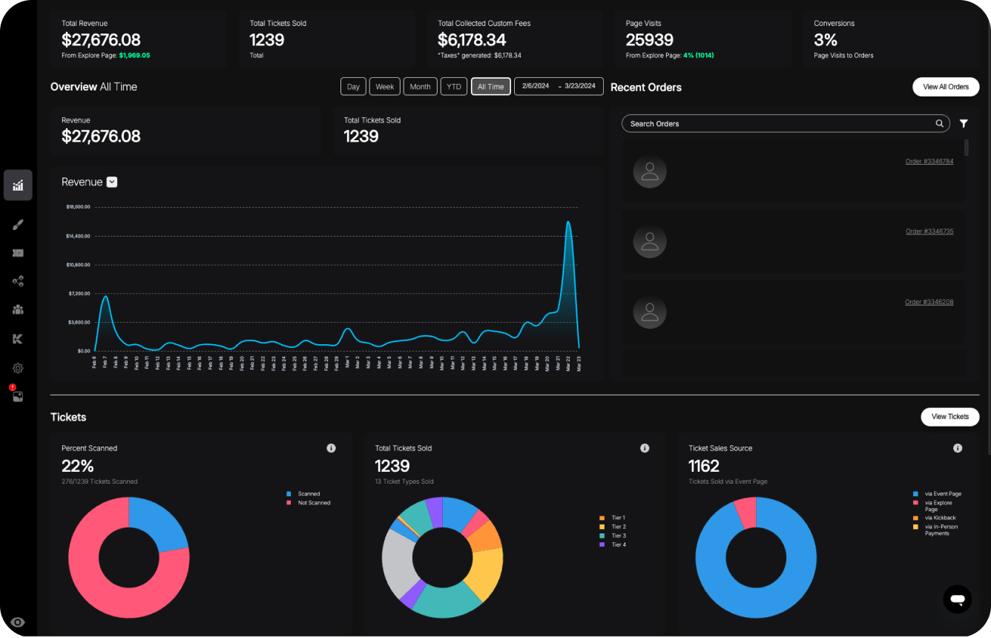Click the View All Orders button
This screenshot has height=638, width=991.
[x=945, y=87]
